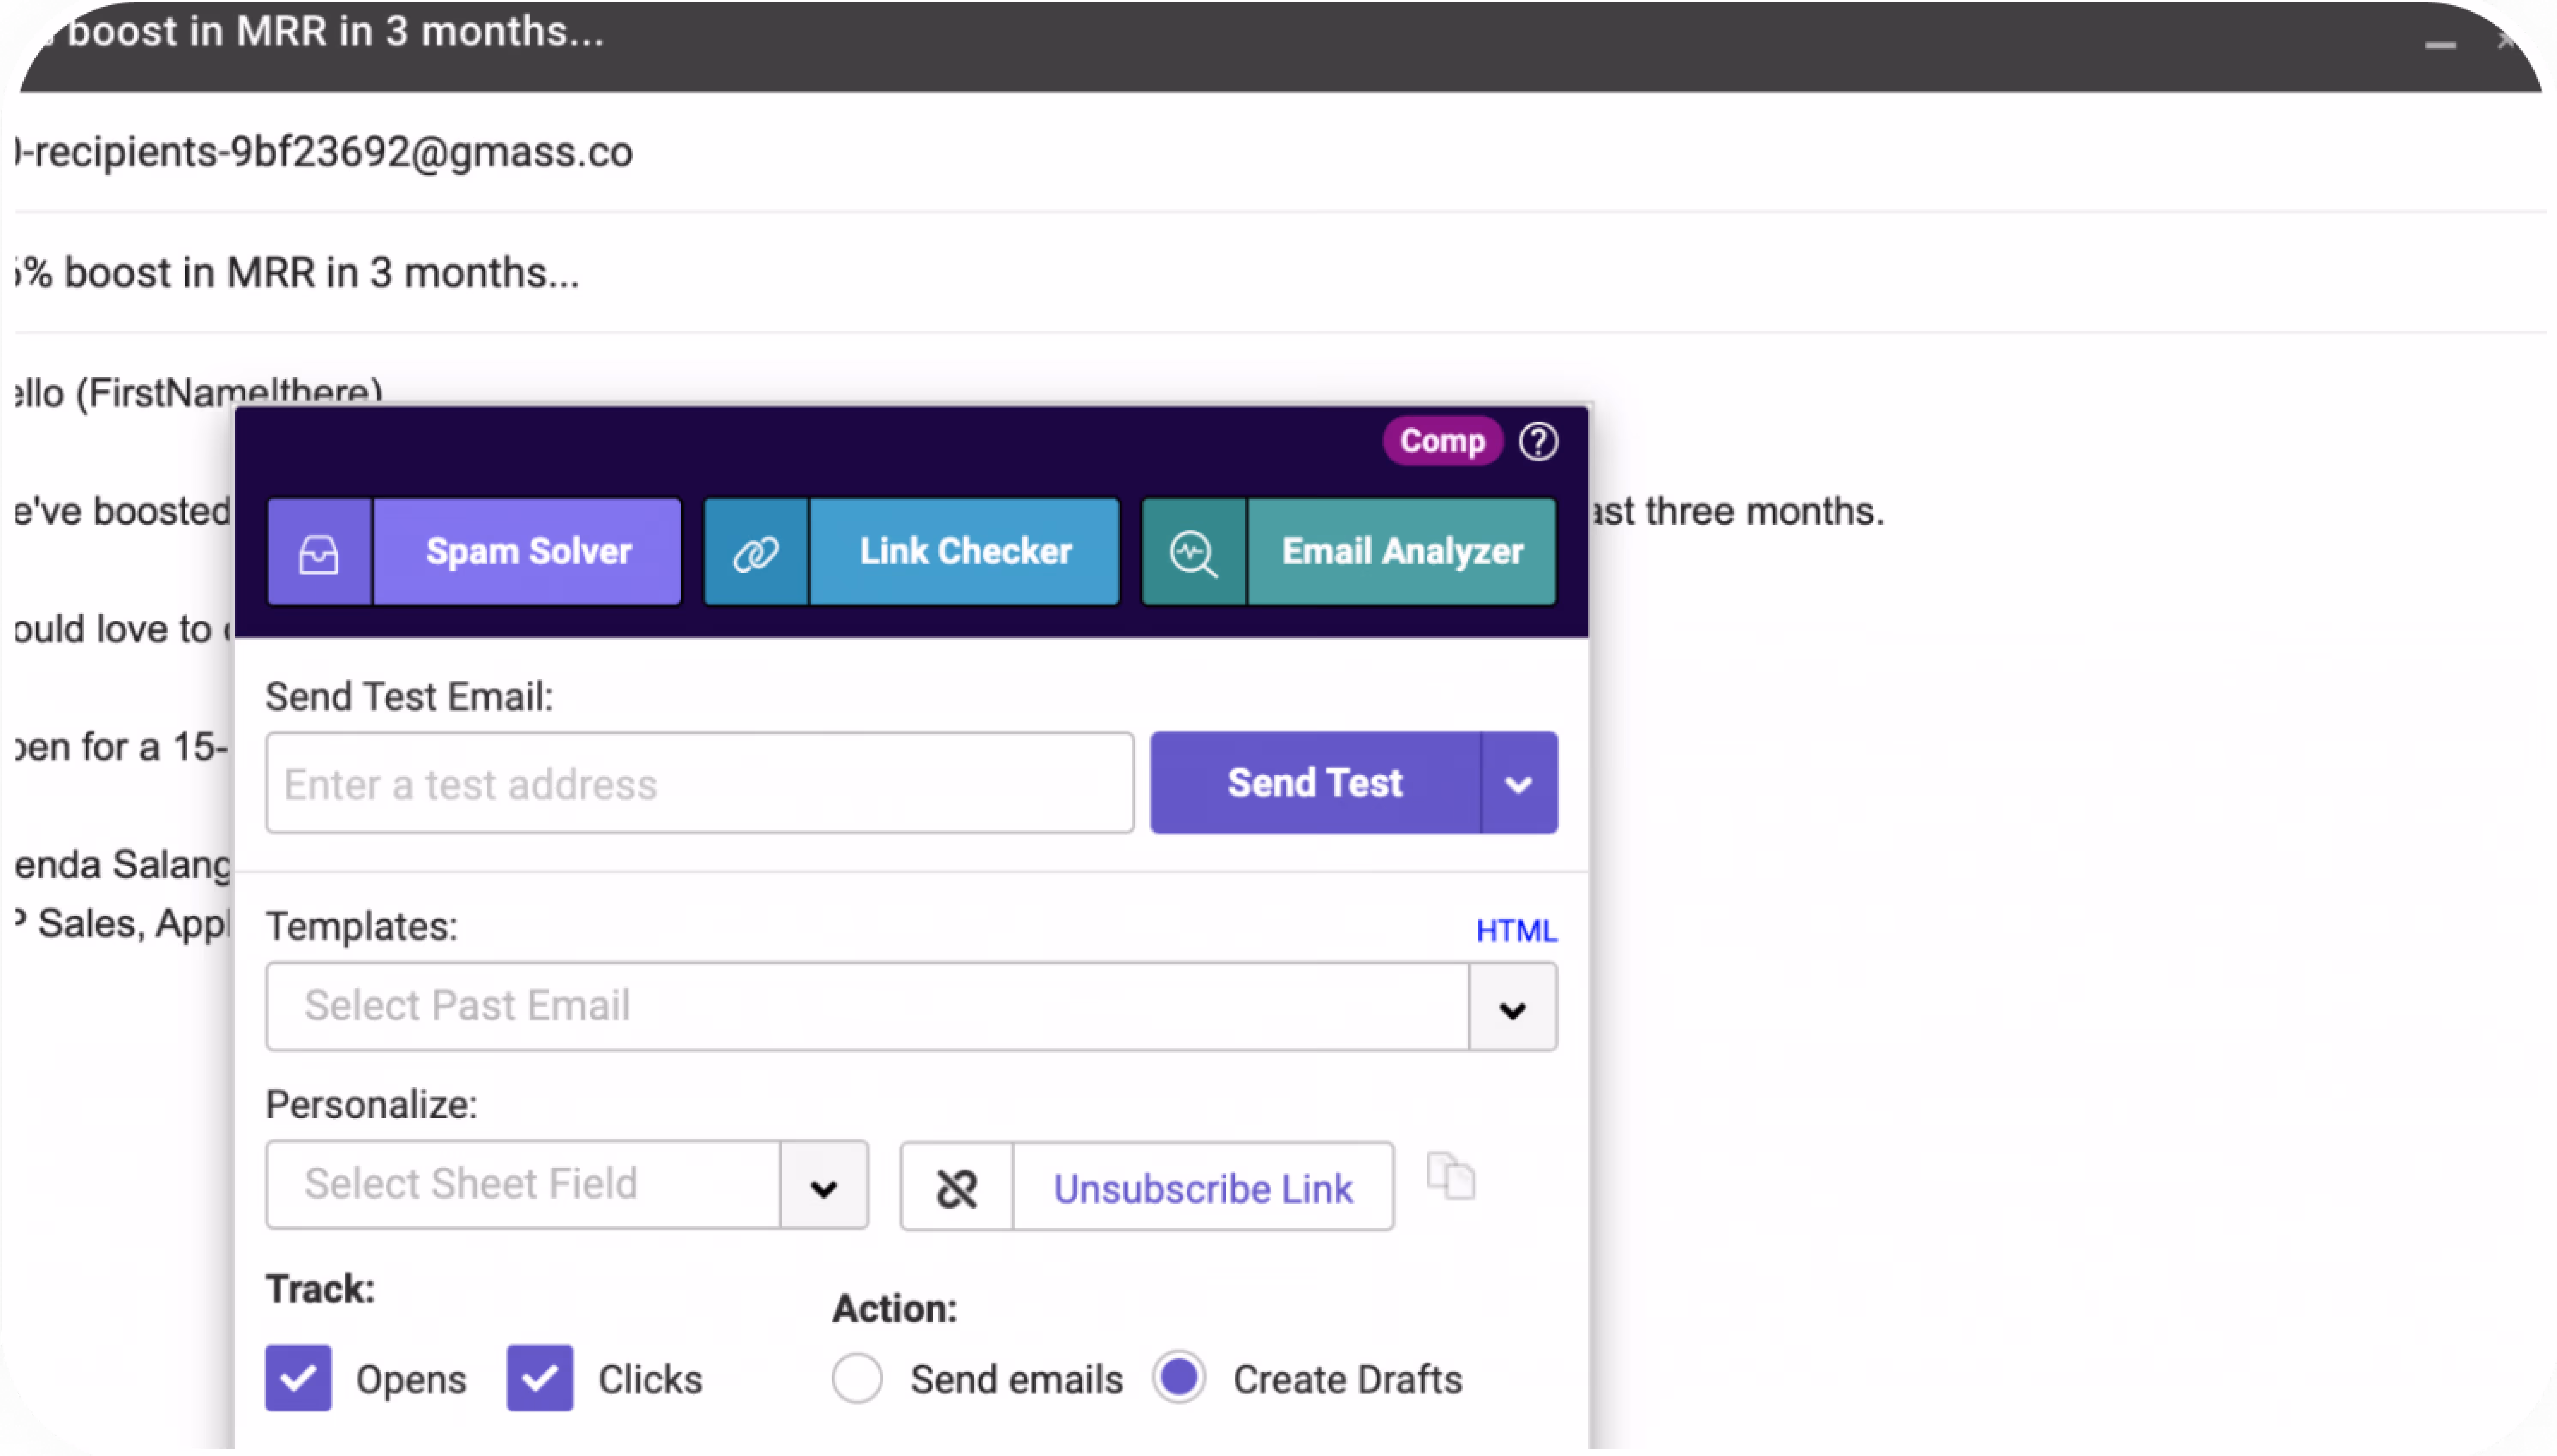This screenshot has height=1456, width=2557.
Task: Click the HTML link above Templates
Action: [x=1516, y=930]
